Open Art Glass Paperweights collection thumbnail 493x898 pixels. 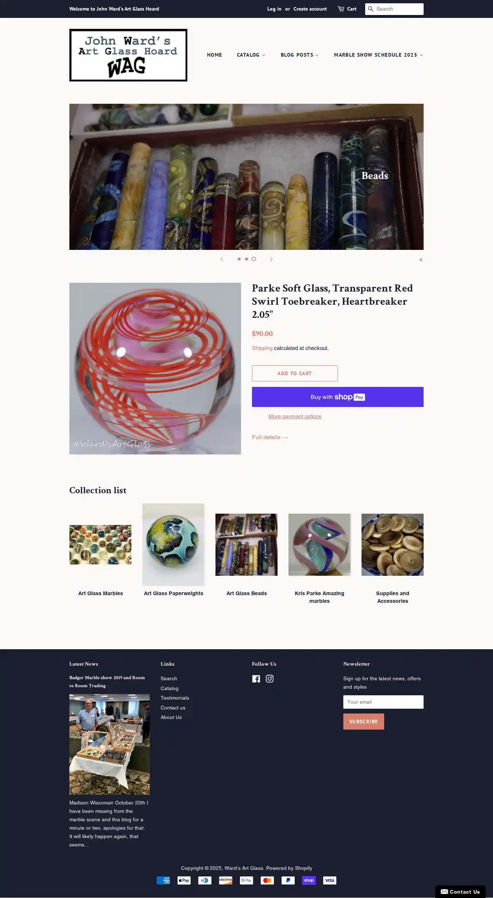[x=173, y=545]
